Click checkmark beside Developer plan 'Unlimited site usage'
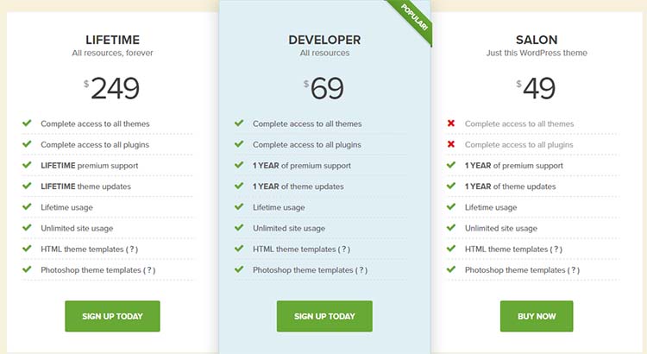 tap(239, 227)
